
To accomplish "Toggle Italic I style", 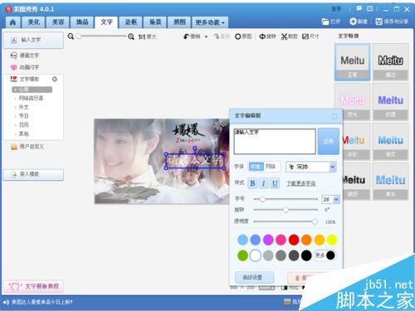I will 264,183.
